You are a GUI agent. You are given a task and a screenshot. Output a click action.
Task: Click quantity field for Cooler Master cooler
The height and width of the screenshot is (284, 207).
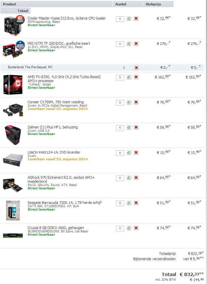[120, 19]
